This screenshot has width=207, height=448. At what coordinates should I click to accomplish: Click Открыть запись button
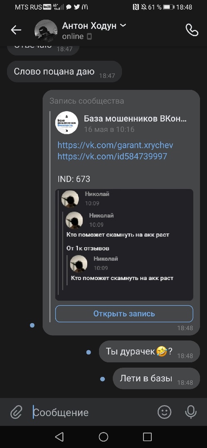click(x=124, y=314)
